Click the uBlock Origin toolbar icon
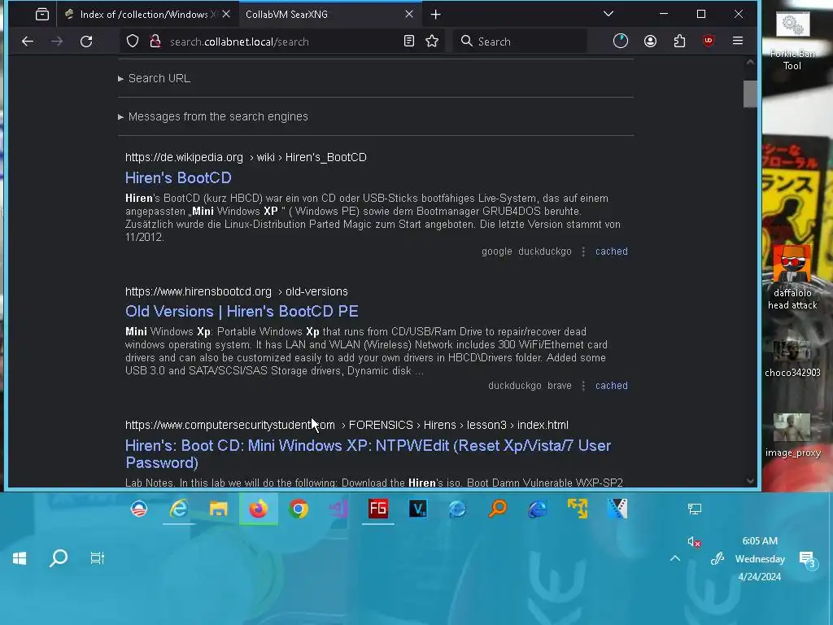 click(x=709, y=41)
